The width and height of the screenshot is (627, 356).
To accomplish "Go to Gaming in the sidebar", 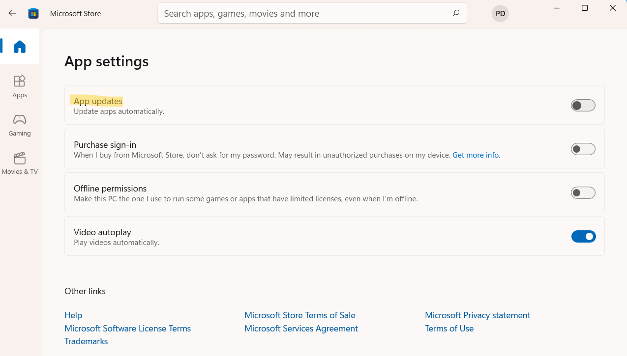I will pyautogui.click(x=20, y=125).
